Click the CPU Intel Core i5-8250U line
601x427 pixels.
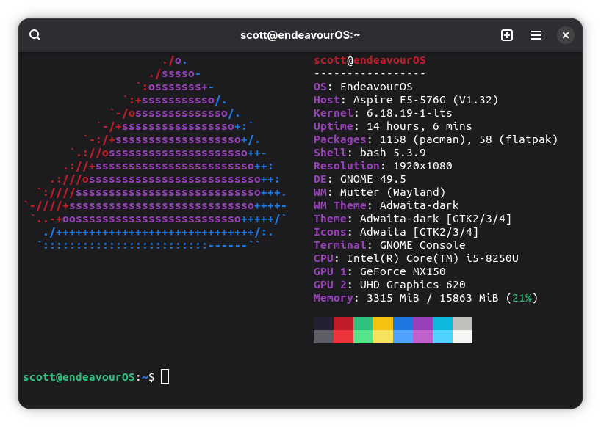416,258
